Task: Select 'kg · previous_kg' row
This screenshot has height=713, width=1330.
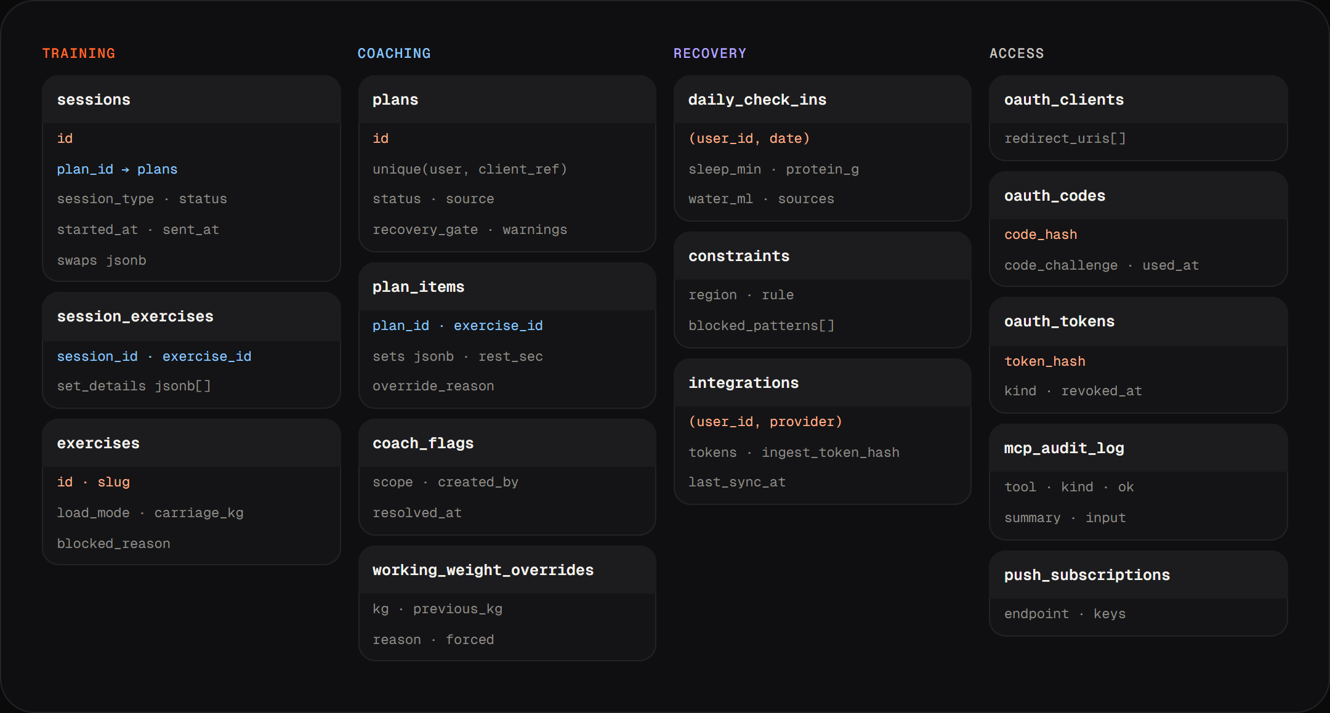Action: 437,609
